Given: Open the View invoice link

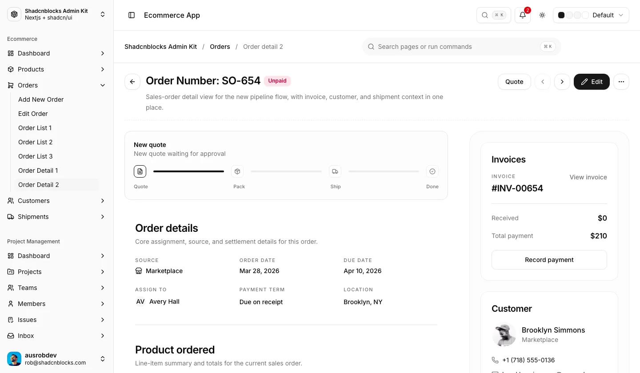Looking at the screenshot, I should [588, 177].
